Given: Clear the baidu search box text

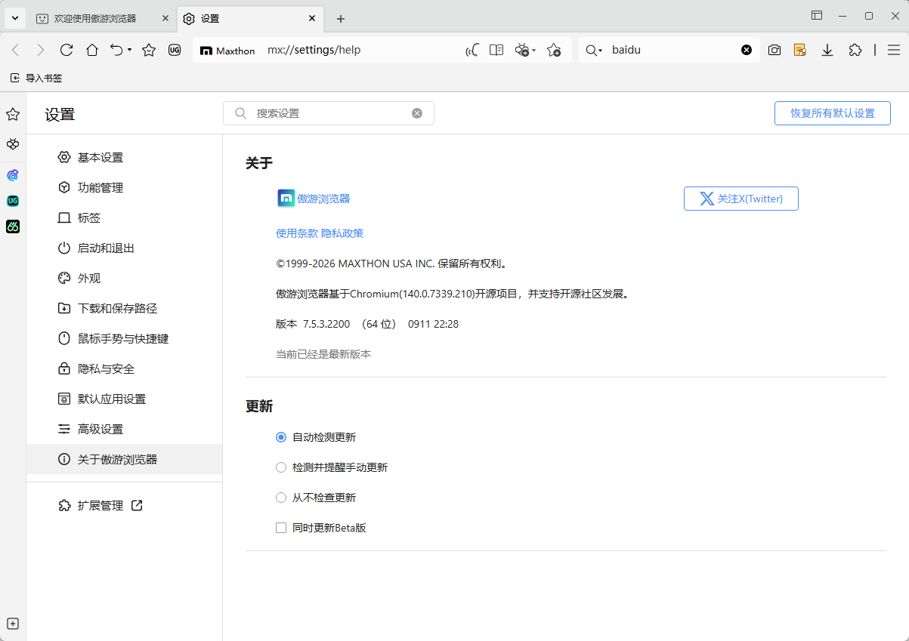Looking at the screenshot, I should pyautogui.click(x=747, y=50).
